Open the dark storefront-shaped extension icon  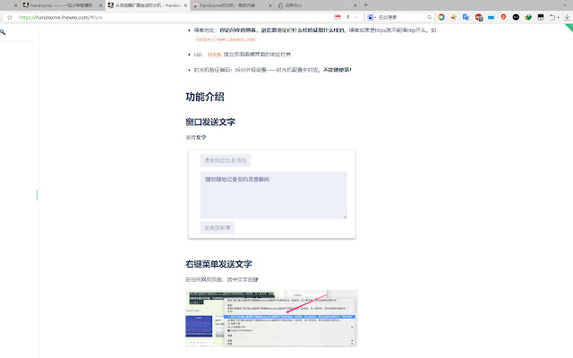click(x=541, y=17)
